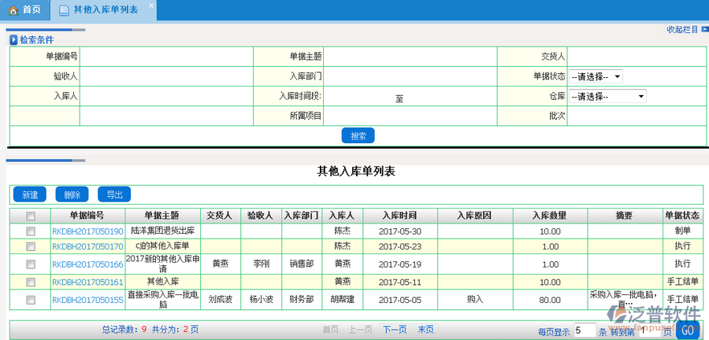Click the home icon on 首页 tab
The width and height of the screenshot is (709, 340).
pyautogui.click(x=13, y=10)
